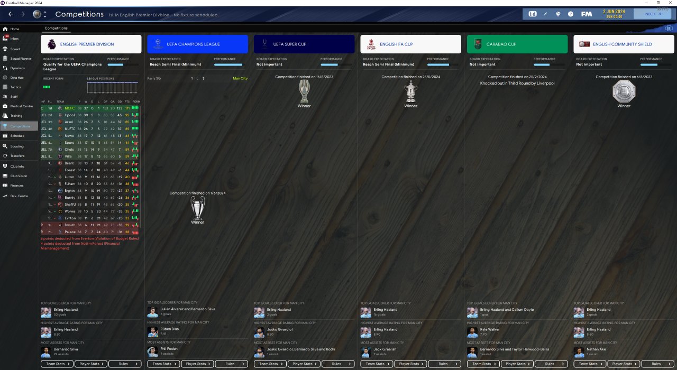Go forward using the right arrow
This screenshot has width=677, height=370.
point(22,14)
